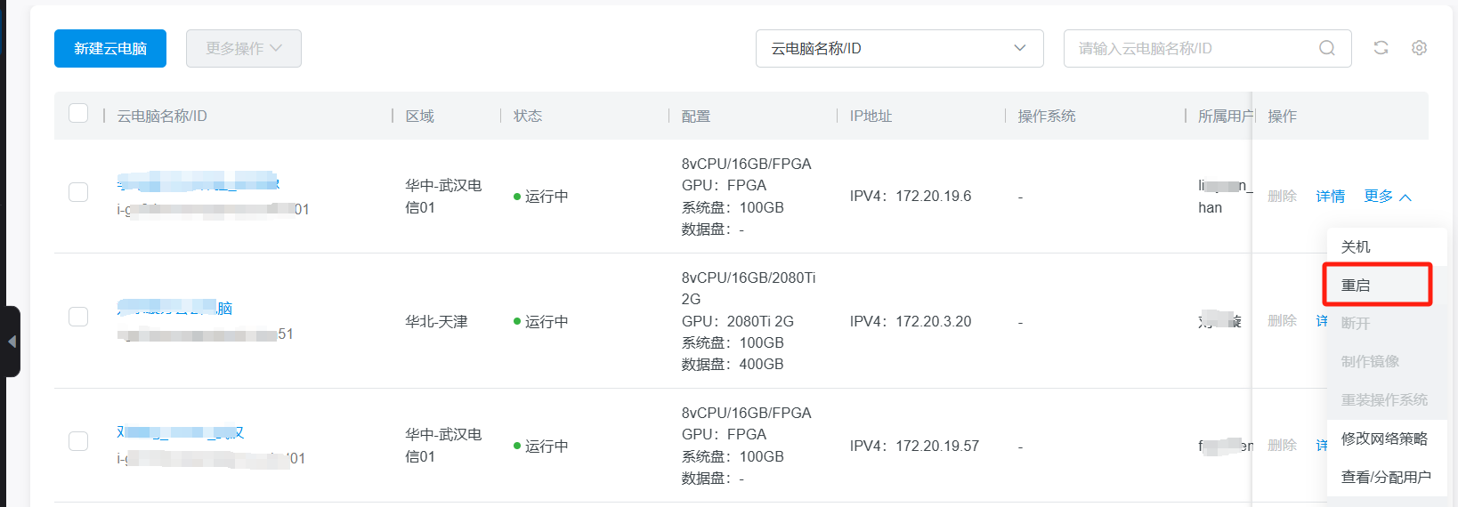Collapse the 更多 menu in first row
Screen dimensions: 1458x507
tap(1387, 197)
